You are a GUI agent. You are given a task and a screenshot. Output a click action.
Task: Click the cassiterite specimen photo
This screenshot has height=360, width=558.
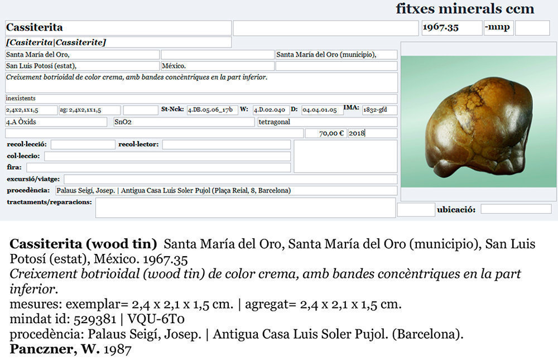[478, 122]
